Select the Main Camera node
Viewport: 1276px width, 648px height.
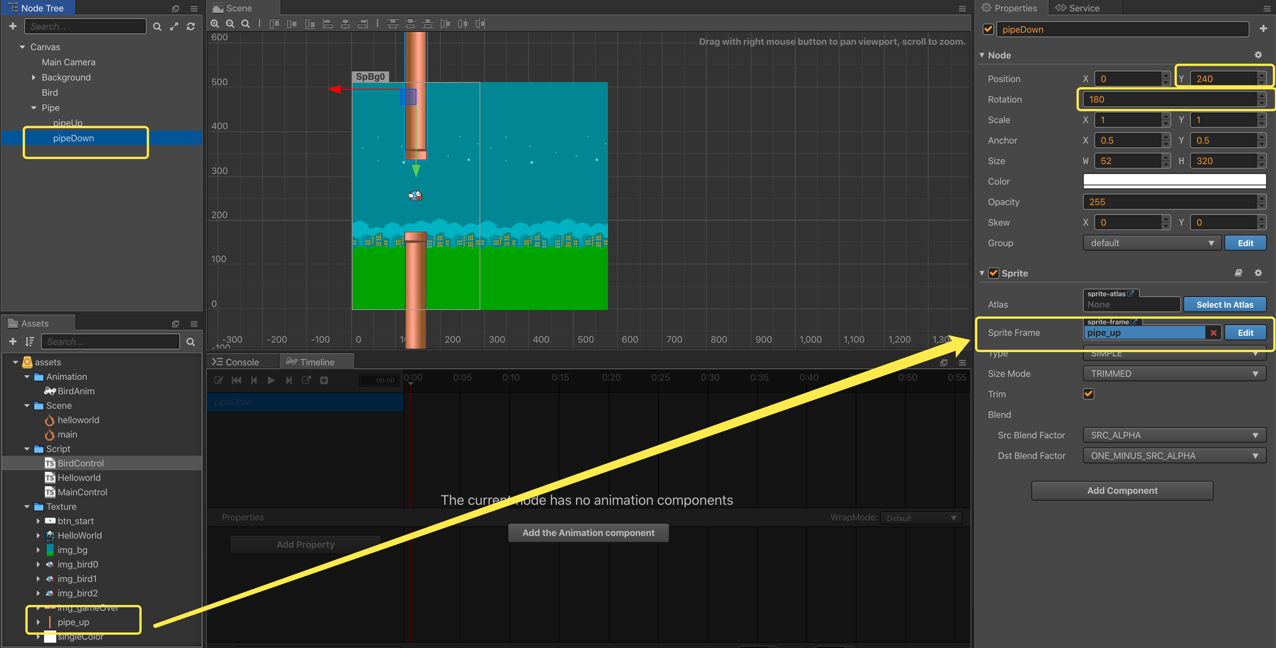[68, 62]
